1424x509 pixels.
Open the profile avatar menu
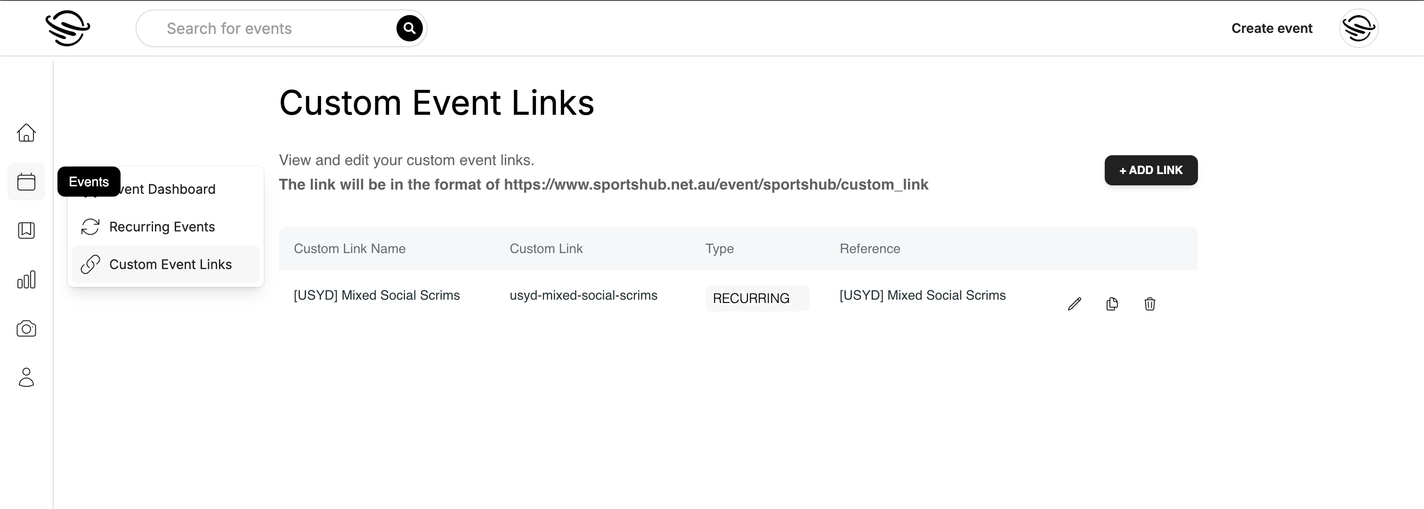point(1358,28)
